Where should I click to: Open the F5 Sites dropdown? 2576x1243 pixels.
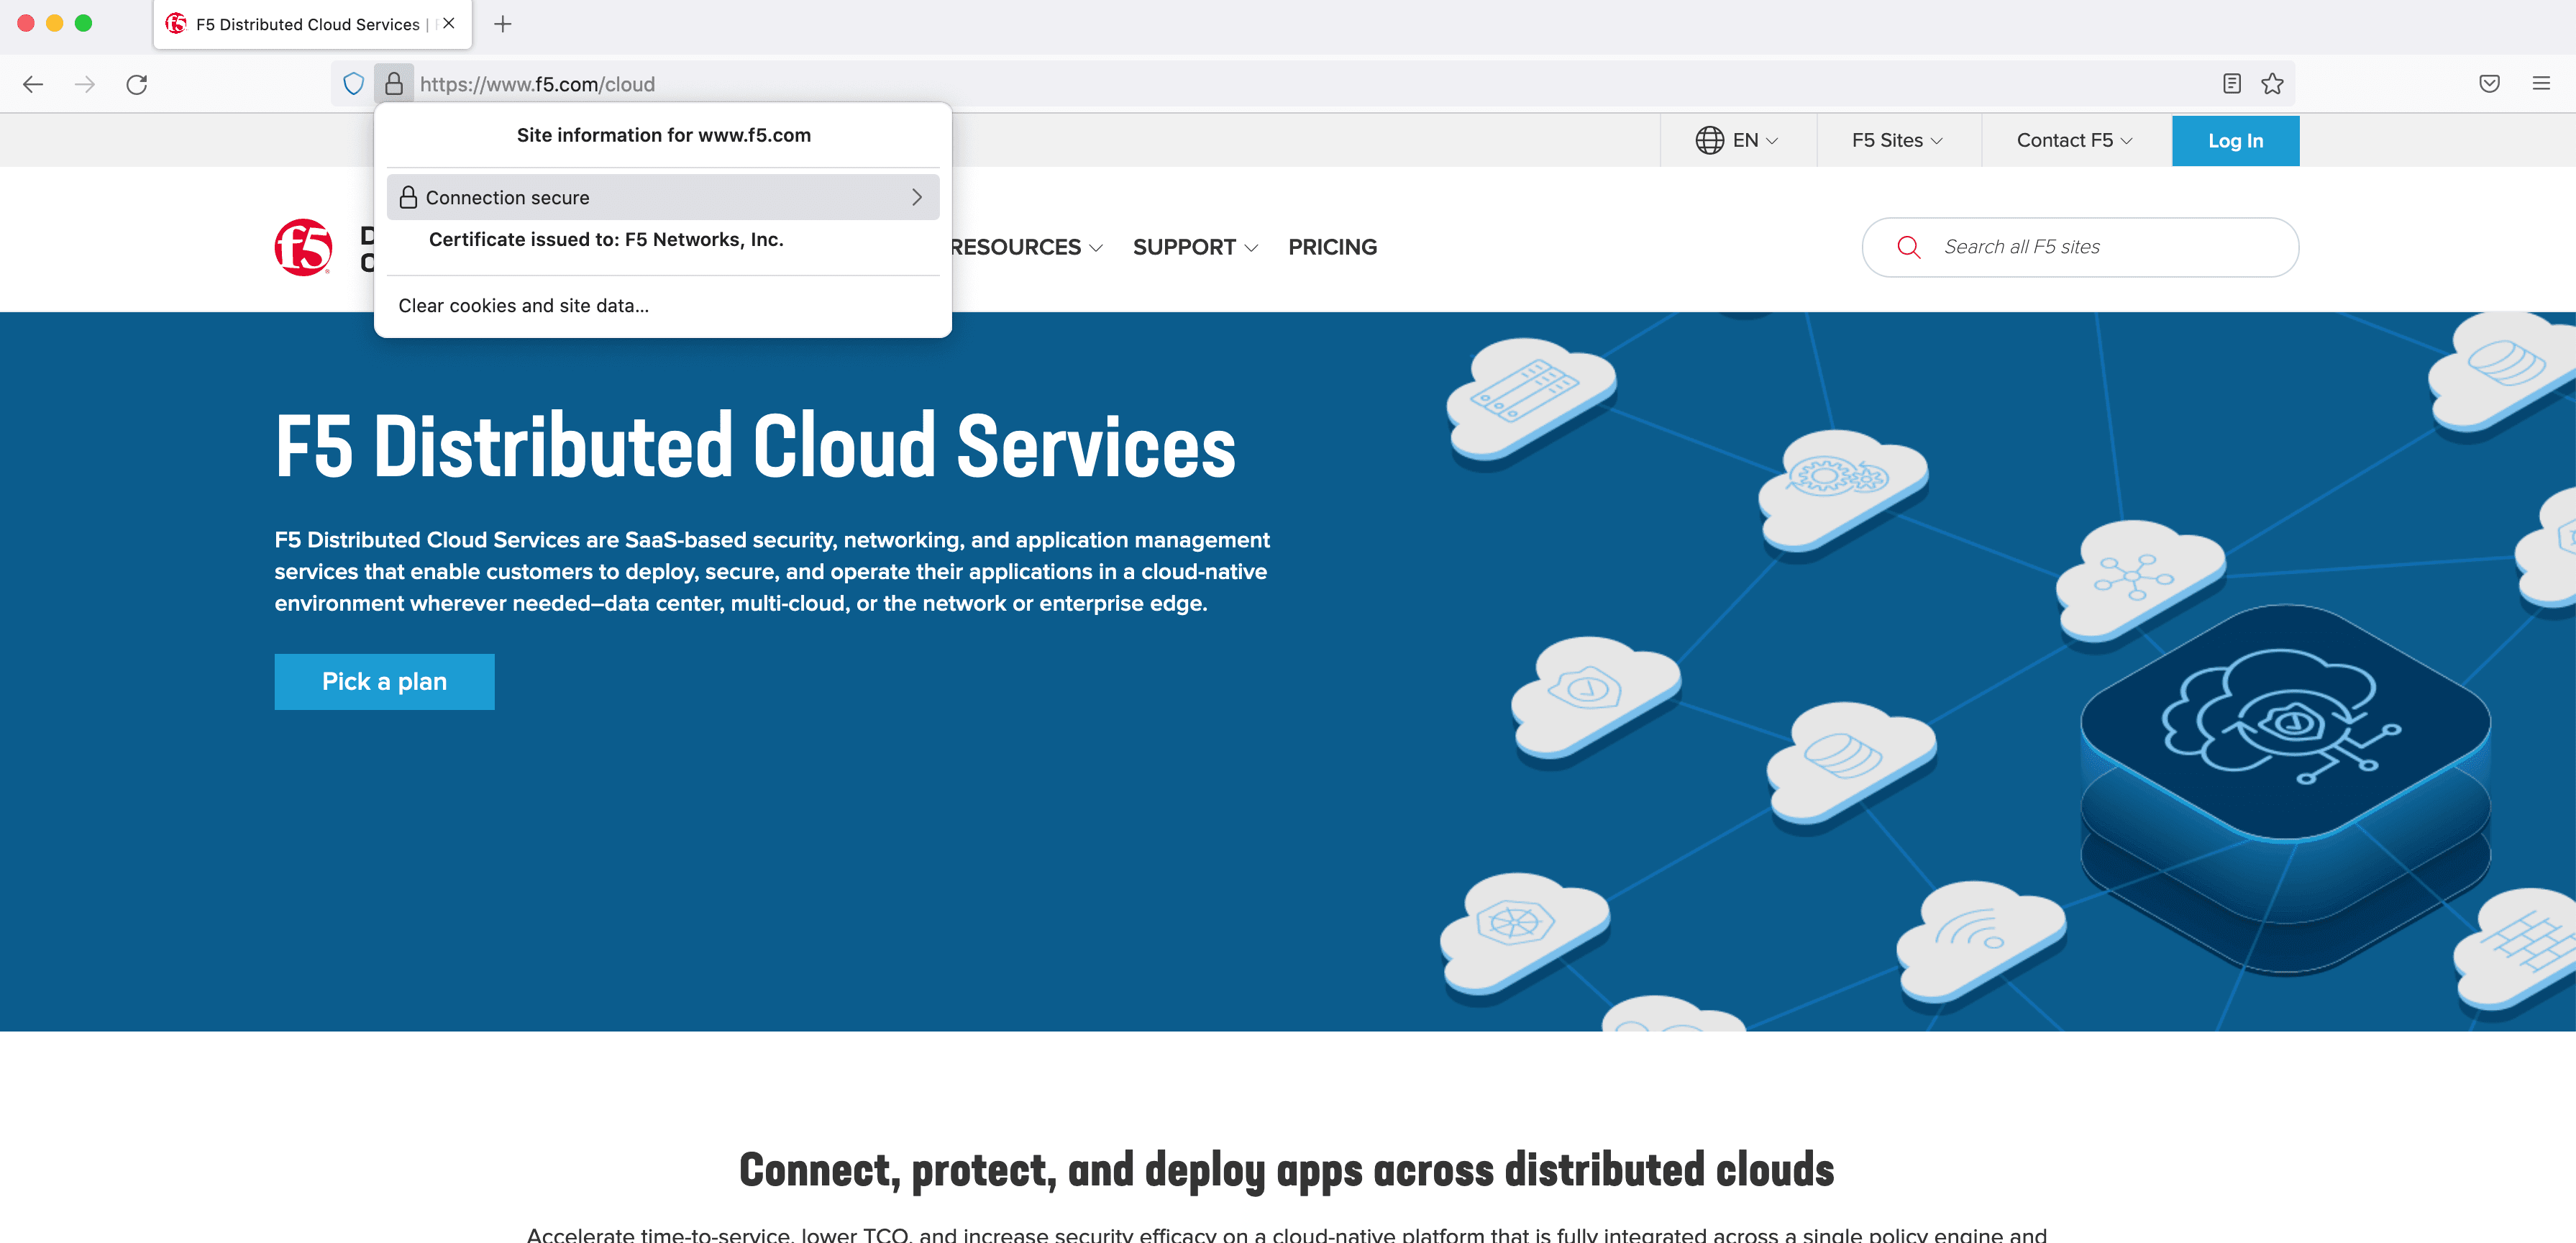[1897, 141]
